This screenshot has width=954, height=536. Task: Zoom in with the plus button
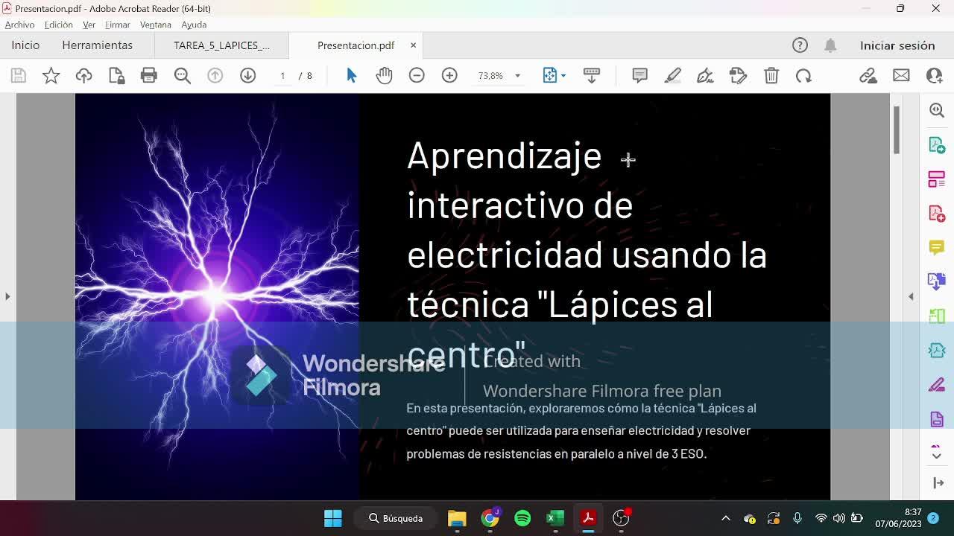[449, 75]
